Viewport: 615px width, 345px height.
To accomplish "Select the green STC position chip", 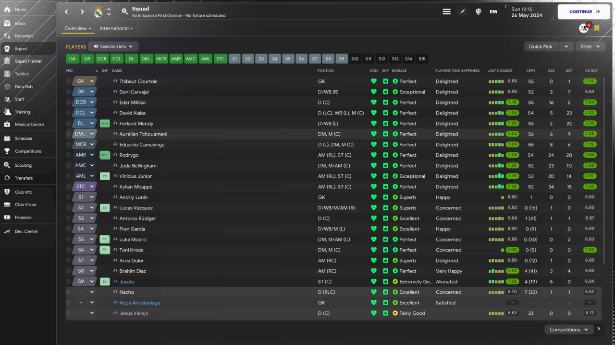I will (221, 59).
